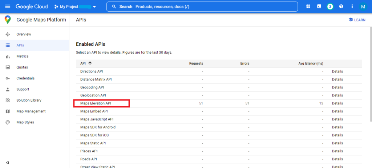
Task: Click the Map Management map icon
Action: 8,111
